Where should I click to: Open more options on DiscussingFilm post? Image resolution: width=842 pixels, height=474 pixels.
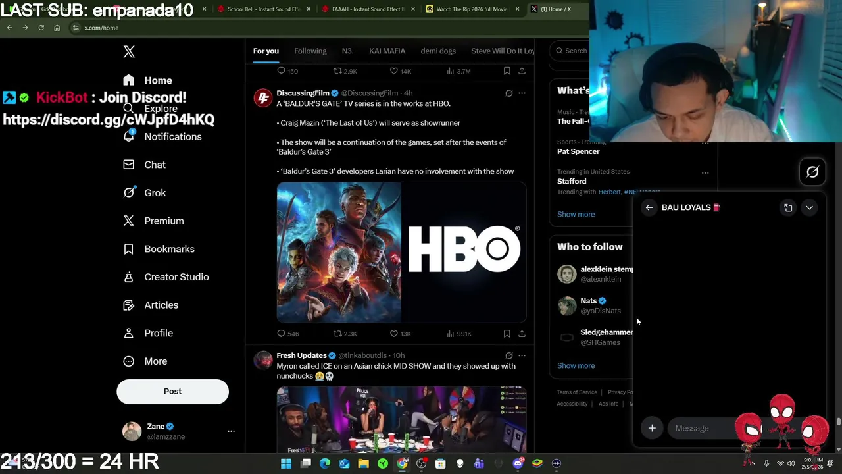[x=522, y=93]
